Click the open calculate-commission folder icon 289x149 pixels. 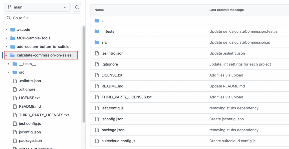tap(12, 55)
